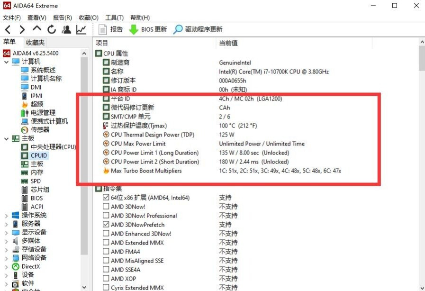Click the back navigation arrow
425x291 pixels.
tap(8, 29)
